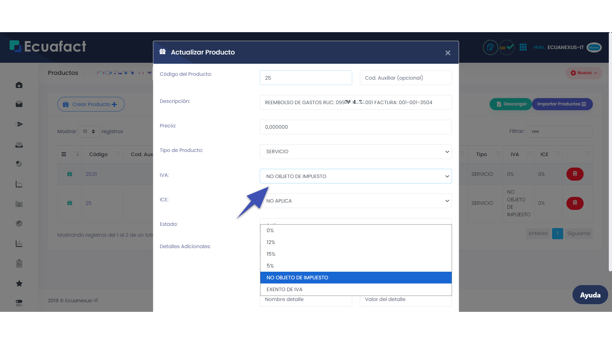Choose EXENTO DE IVA option
Viewport: 612px width, 344px height.
[284, 290]
